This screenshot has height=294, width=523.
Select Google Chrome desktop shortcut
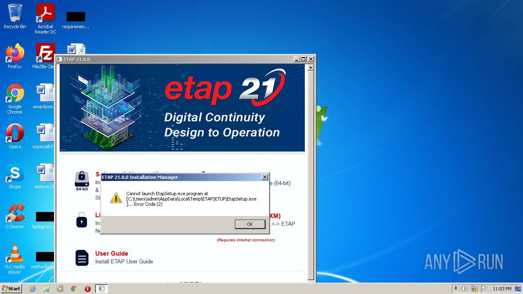click(15, 99)
